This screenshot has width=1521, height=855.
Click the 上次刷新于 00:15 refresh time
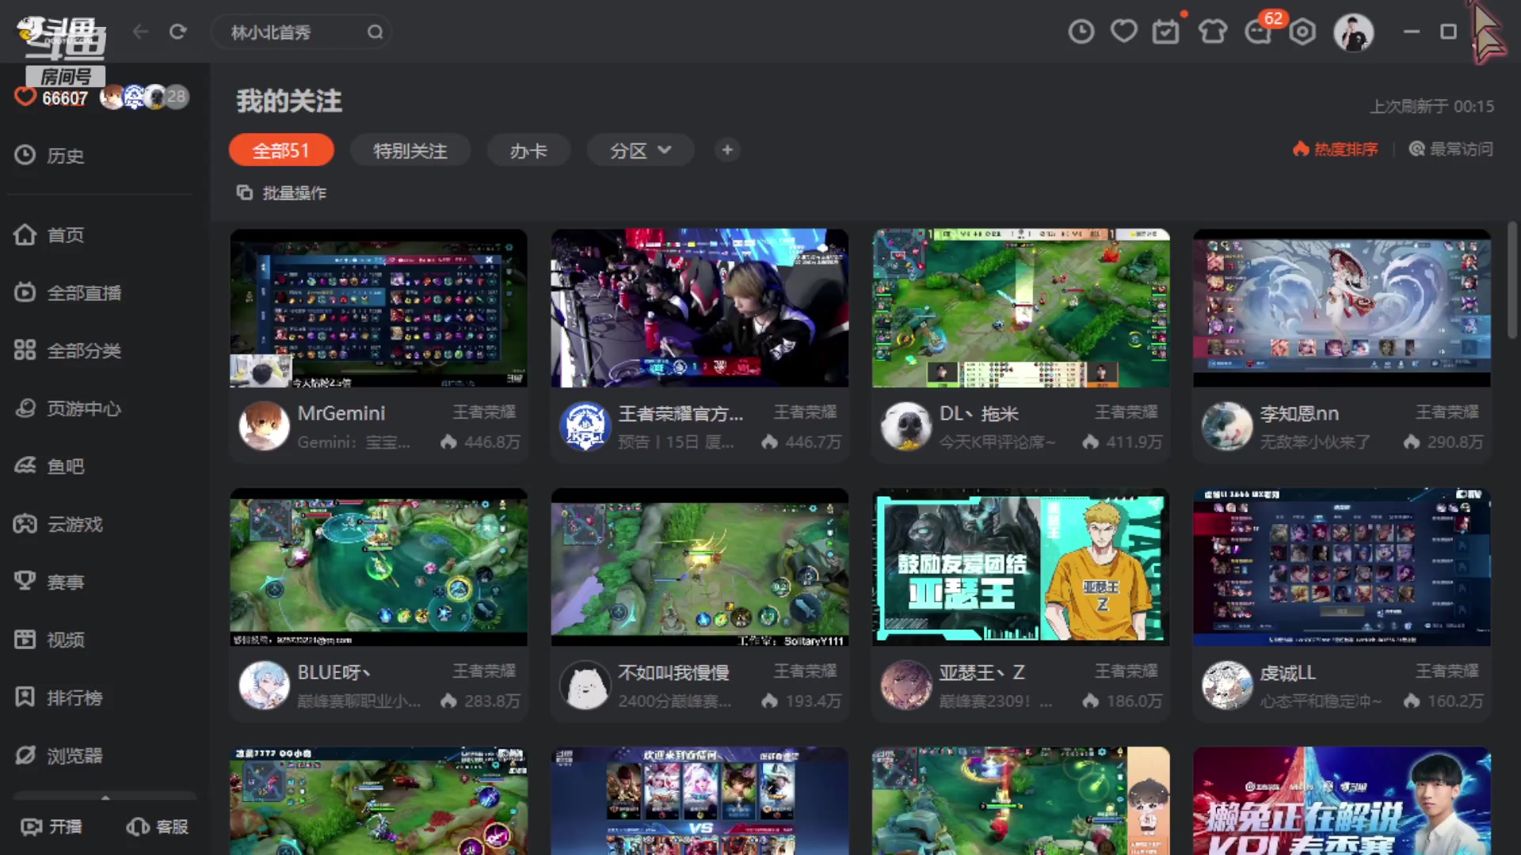click(1432, 106)
